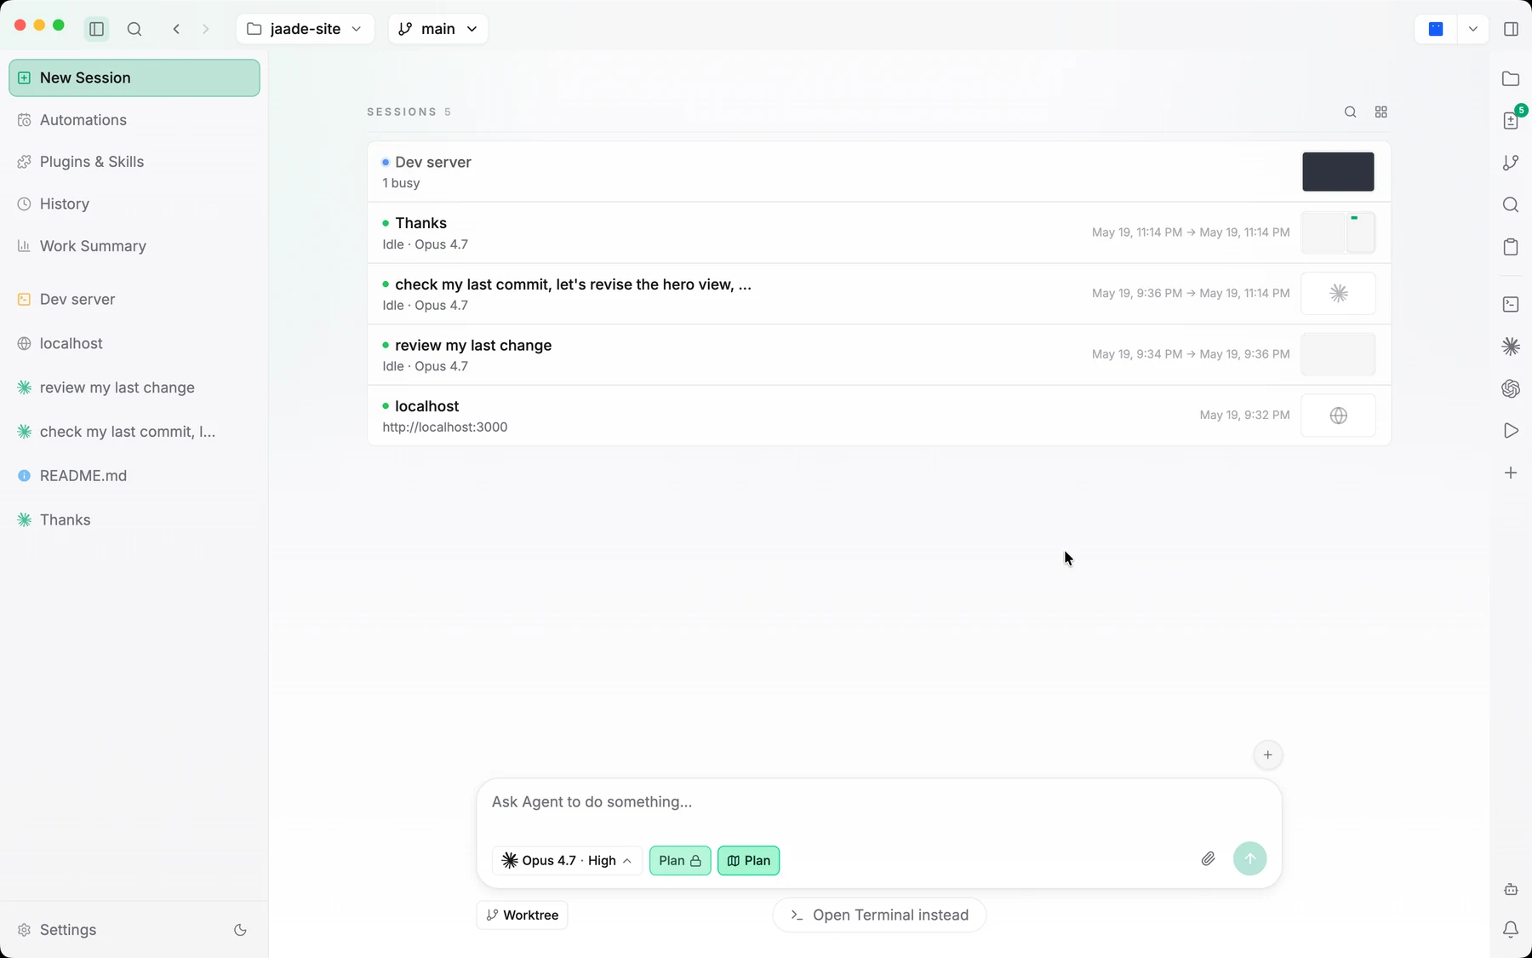Image resolution: width=1532 pixels, height=958 pixels.
Task: Click the blue square window button
Action: (x=1436, y=29)
